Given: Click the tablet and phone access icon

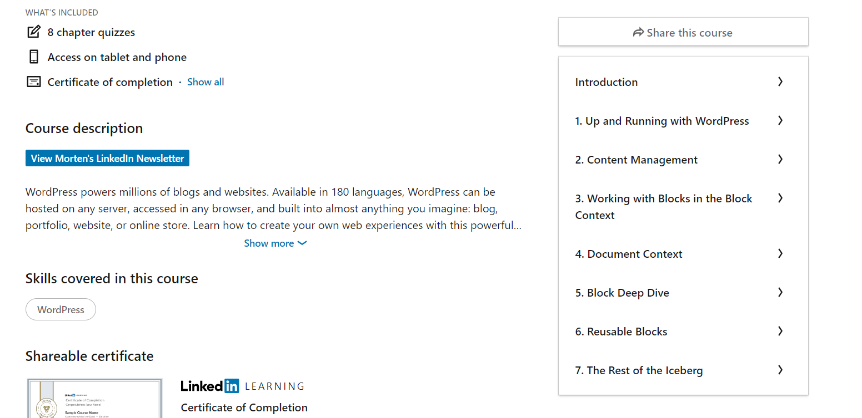Looking at the screenshot, I should pos(34,57).
